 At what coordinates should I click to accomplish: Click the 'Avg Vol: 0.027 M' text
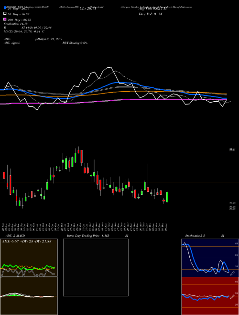click(152, 9)
